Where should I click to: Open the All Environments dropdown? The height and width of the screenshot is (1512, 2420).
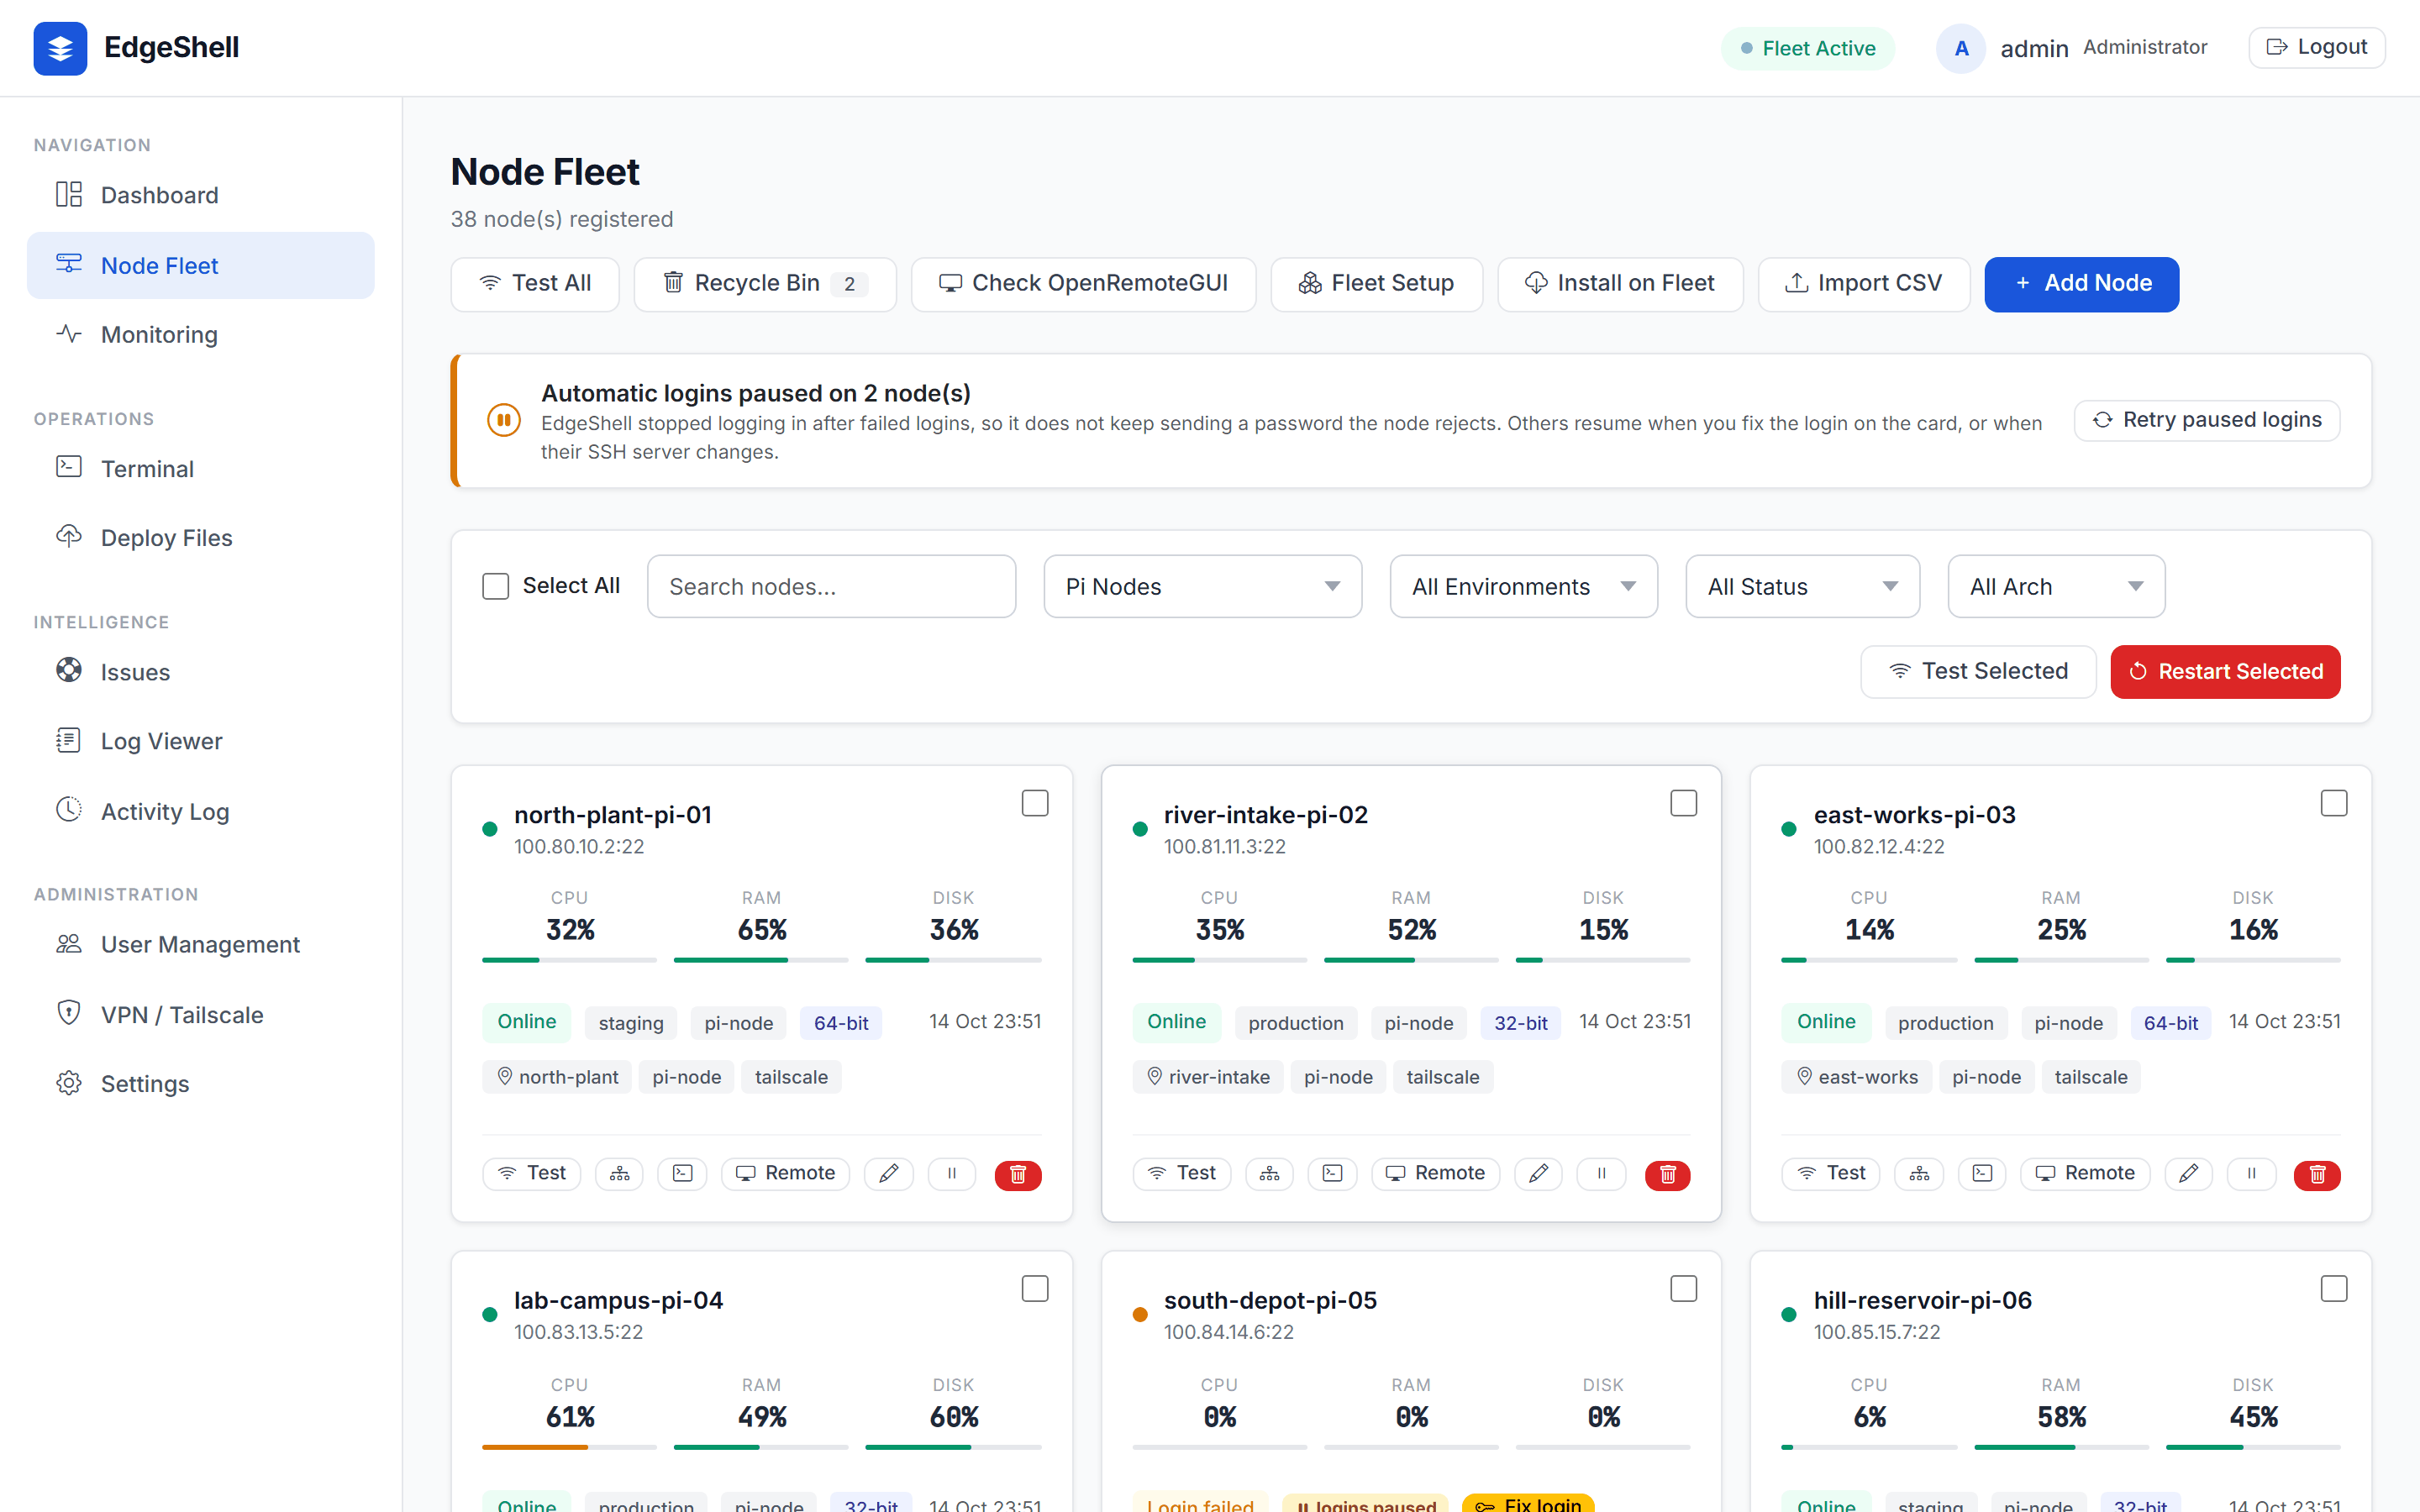pos(1523,586)
